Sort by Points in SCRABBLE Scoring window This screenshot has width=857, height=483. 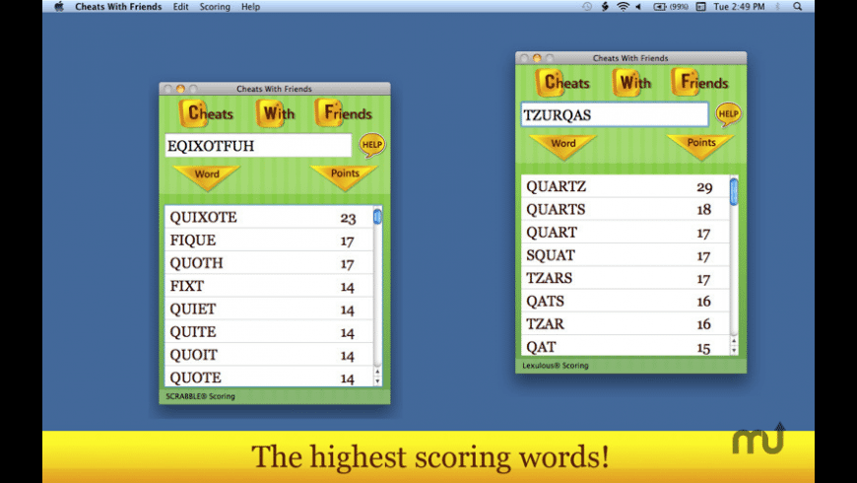point(345,176)
